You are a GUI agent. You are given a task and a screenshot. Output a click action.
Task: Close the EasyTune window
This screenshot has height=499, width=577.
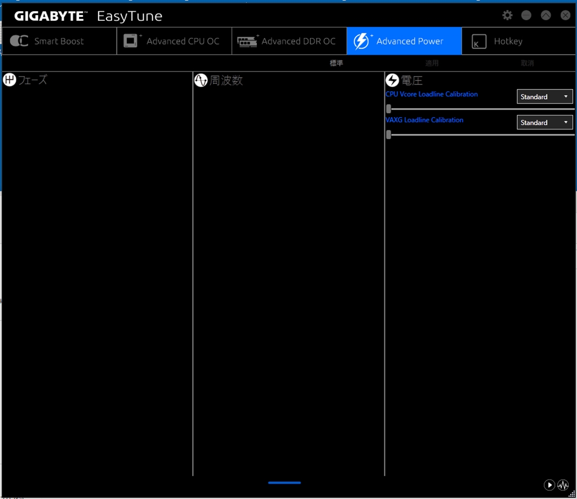tap(565, 15)
